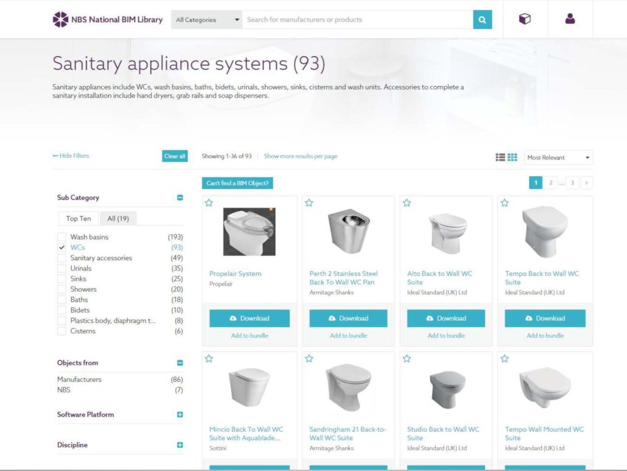The image size is (627, 471).
Task: Open Tempo Wall Mounted WC Suite link
Action: coord(544,433)
